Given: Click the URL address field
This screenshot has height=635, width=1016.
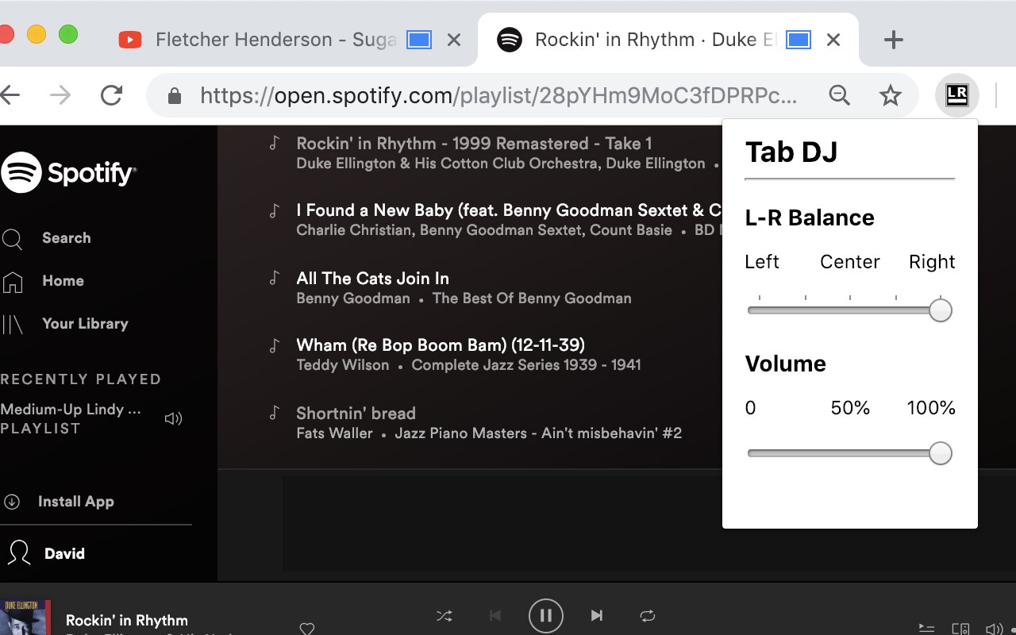Looking at the screenshot, I should 498,96.
